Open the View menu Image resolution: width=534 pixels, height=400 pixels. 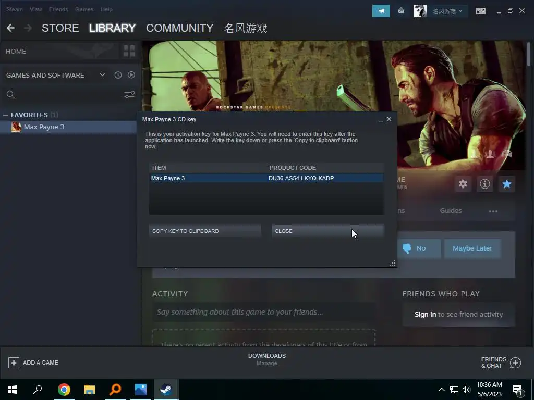(x=36, y=9)
